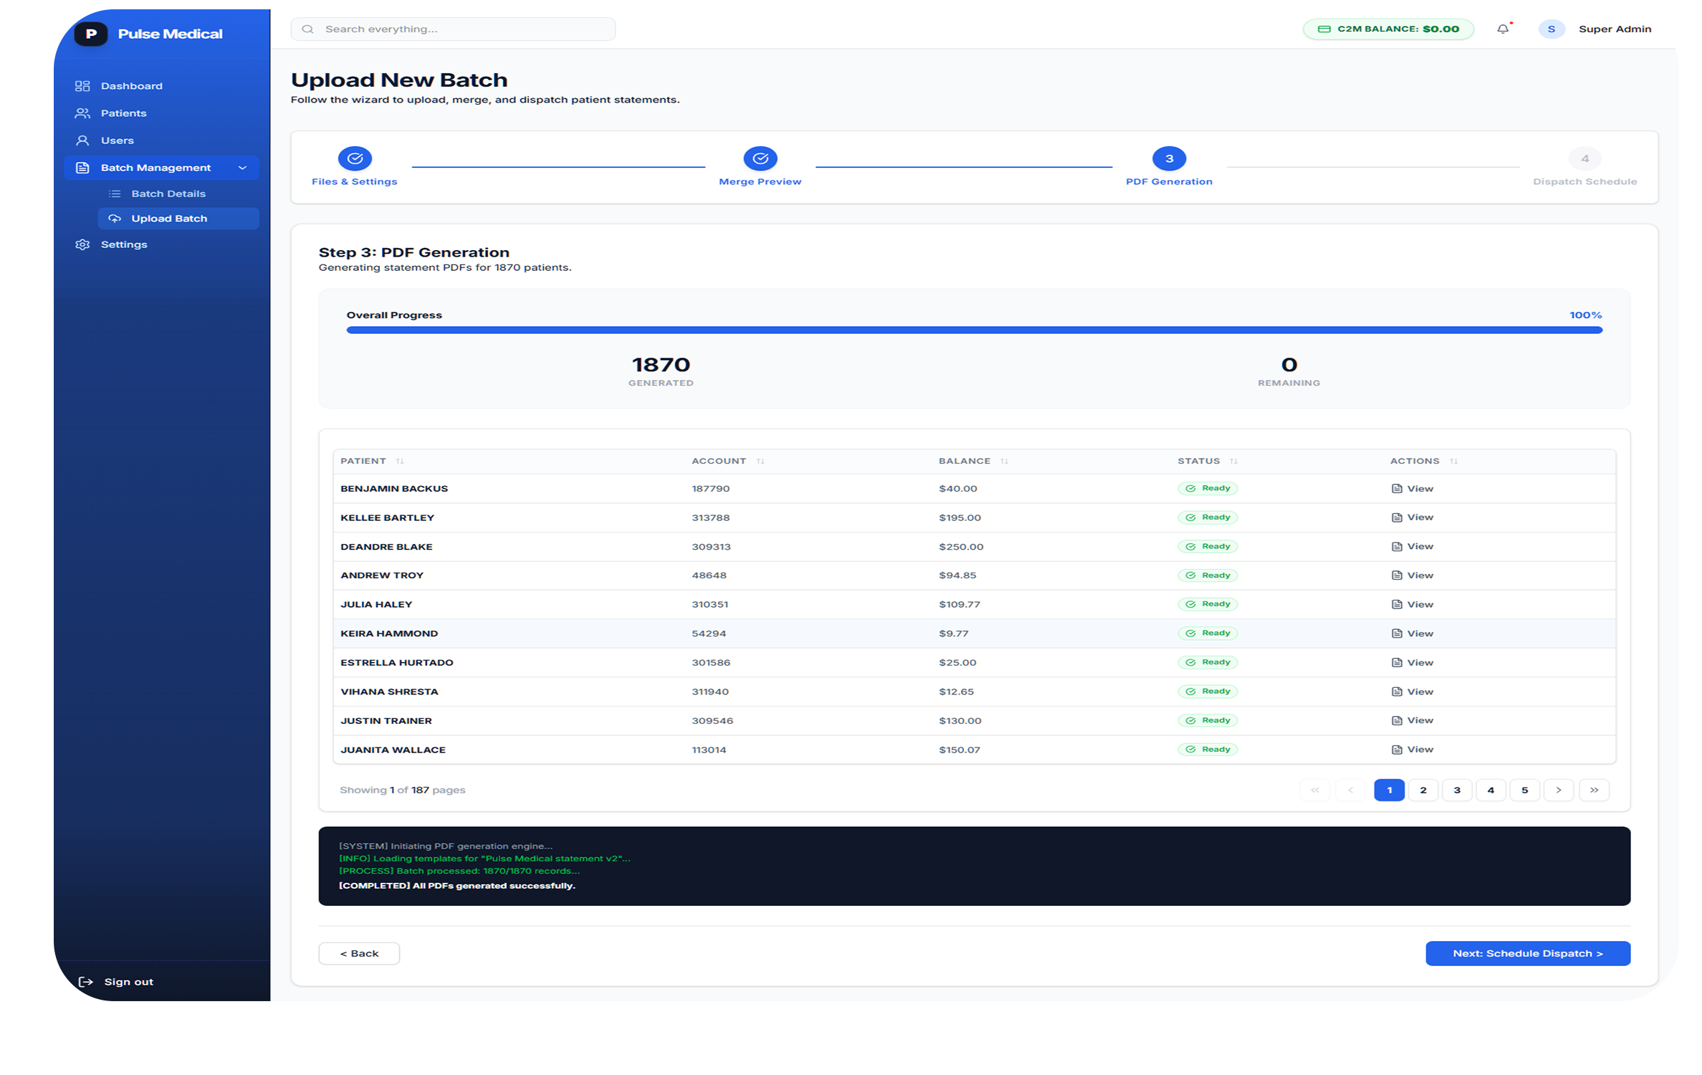This screenshot has height=1075, width=1702.
Task: Select the Patients sidebar icon
Action: pos(82,113)
